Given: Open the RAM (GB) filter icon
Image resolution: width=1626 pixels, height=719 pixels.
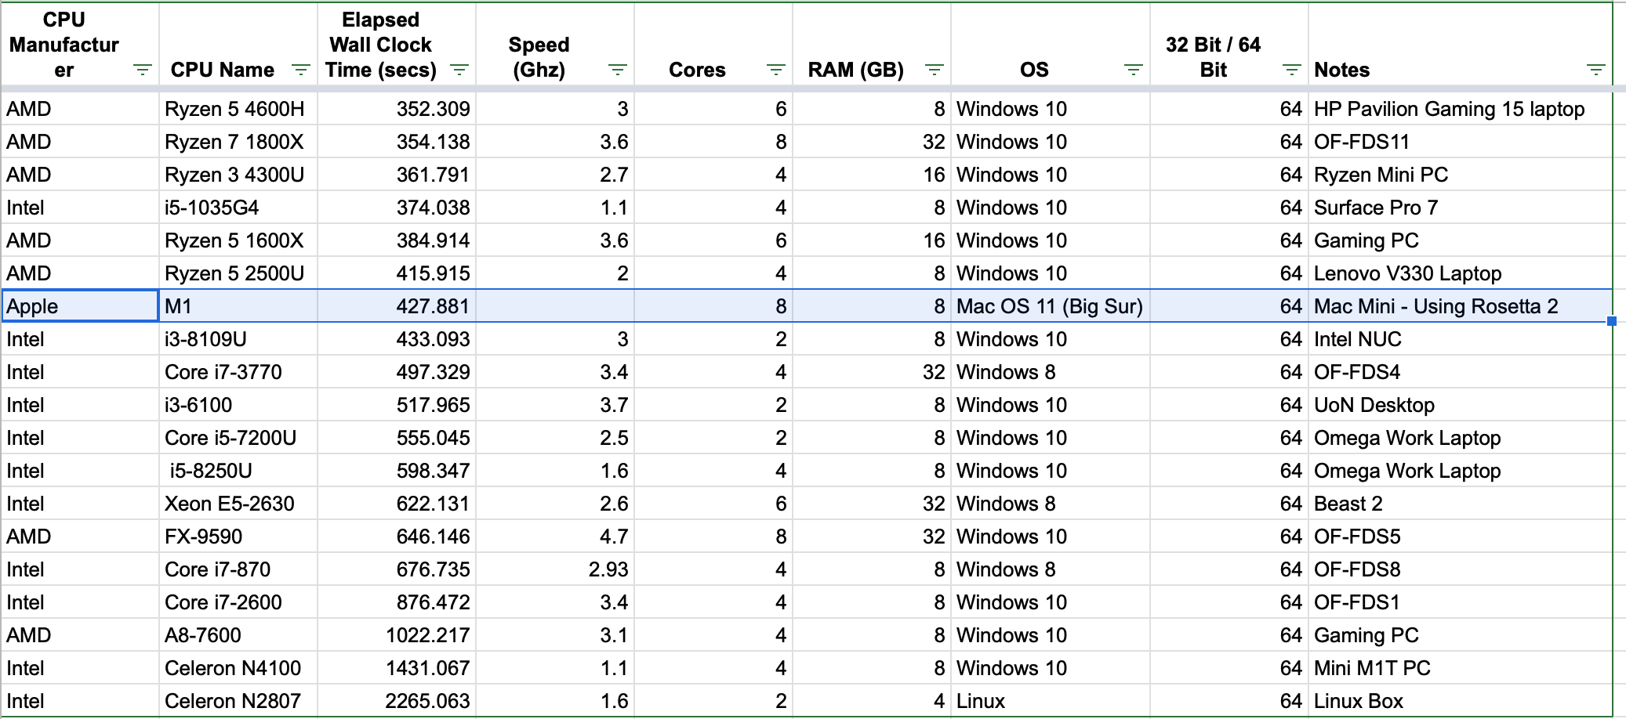Looking at the screenshot, I should 935,70.
